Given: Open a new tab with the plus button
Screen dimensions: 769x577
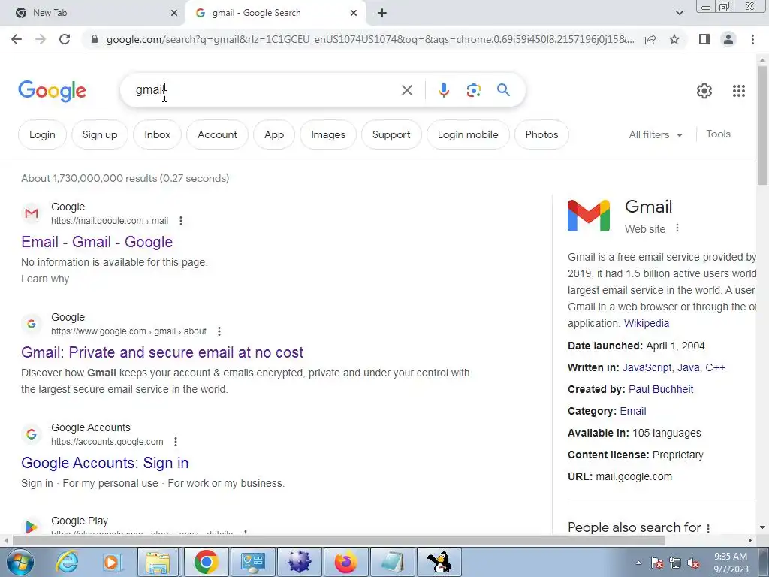Looking at the screenshot, I should [x=382, y=13].
